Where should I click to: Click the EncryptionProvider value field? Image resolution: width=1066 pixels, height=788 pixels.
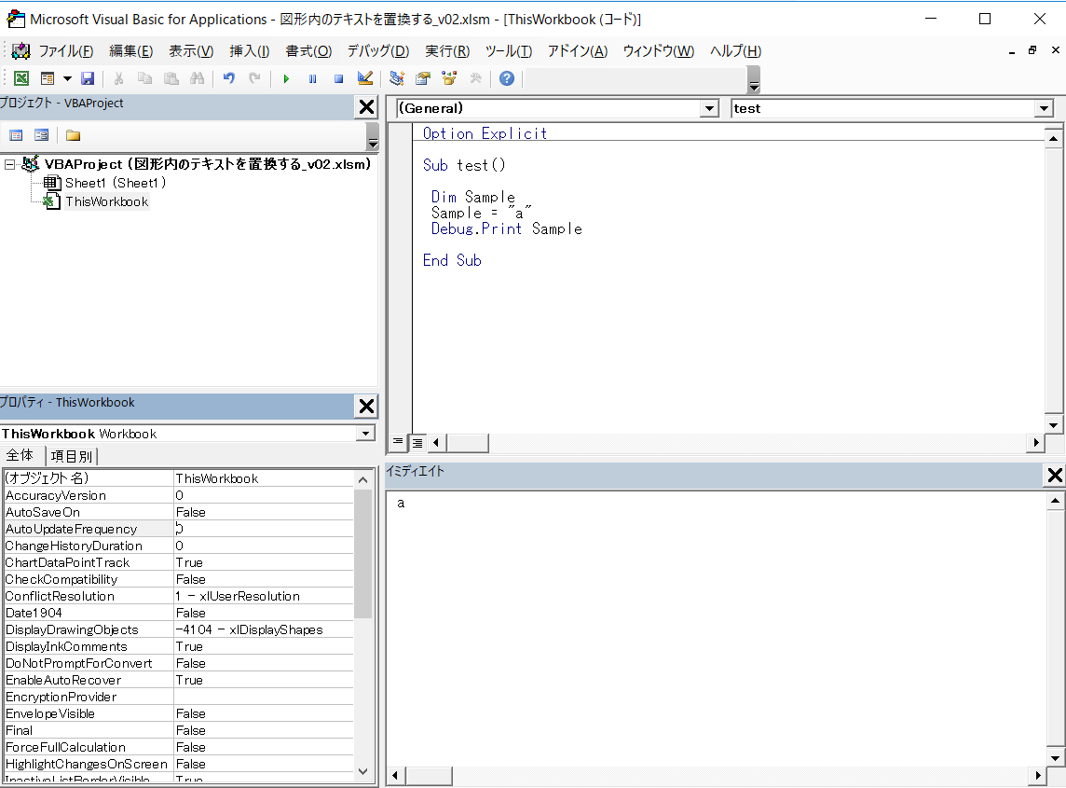point(264,697)
